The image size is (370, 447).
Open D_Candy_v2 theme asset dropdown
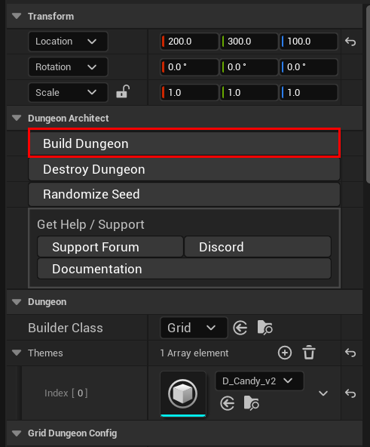259,381
